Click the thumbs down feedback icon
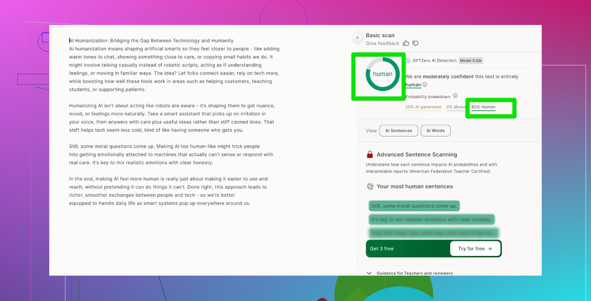 [x=416, y=43]
